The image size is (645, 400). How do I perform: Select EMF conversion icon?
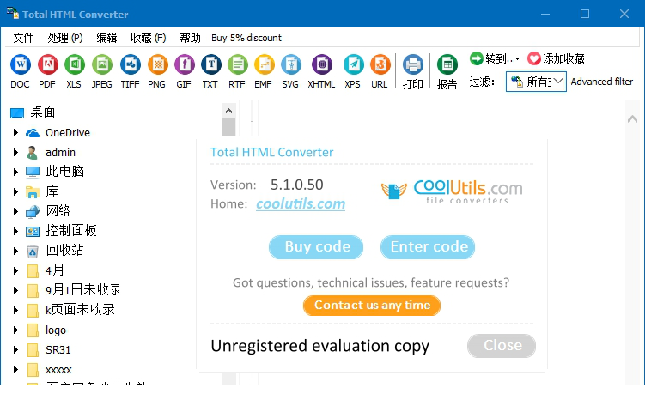264,64
